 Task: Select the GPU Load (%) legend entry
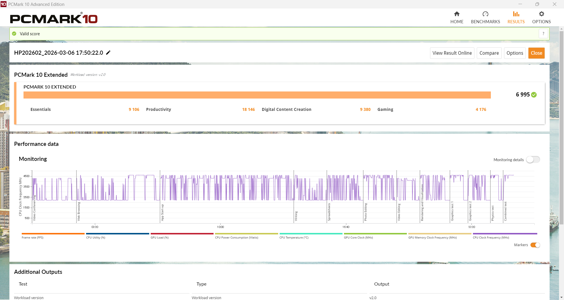tap(160, 237)
